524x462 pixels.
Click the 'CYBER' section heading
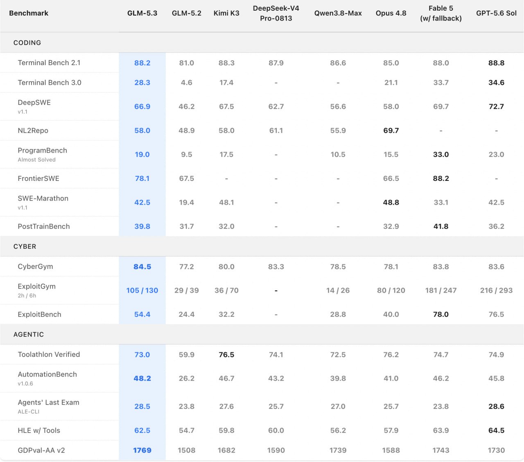(25, 246)
